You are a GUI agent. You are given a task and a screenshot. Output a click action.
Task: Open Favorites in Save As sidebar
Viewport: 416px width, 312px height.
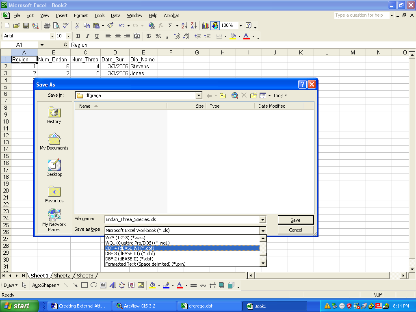coord(54,194)
